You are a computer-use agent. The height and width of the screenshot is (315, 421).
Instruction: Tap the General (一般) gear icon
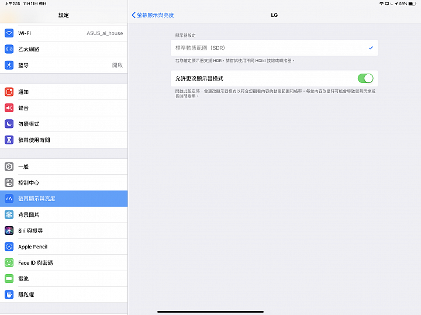[x=9, y=167]
